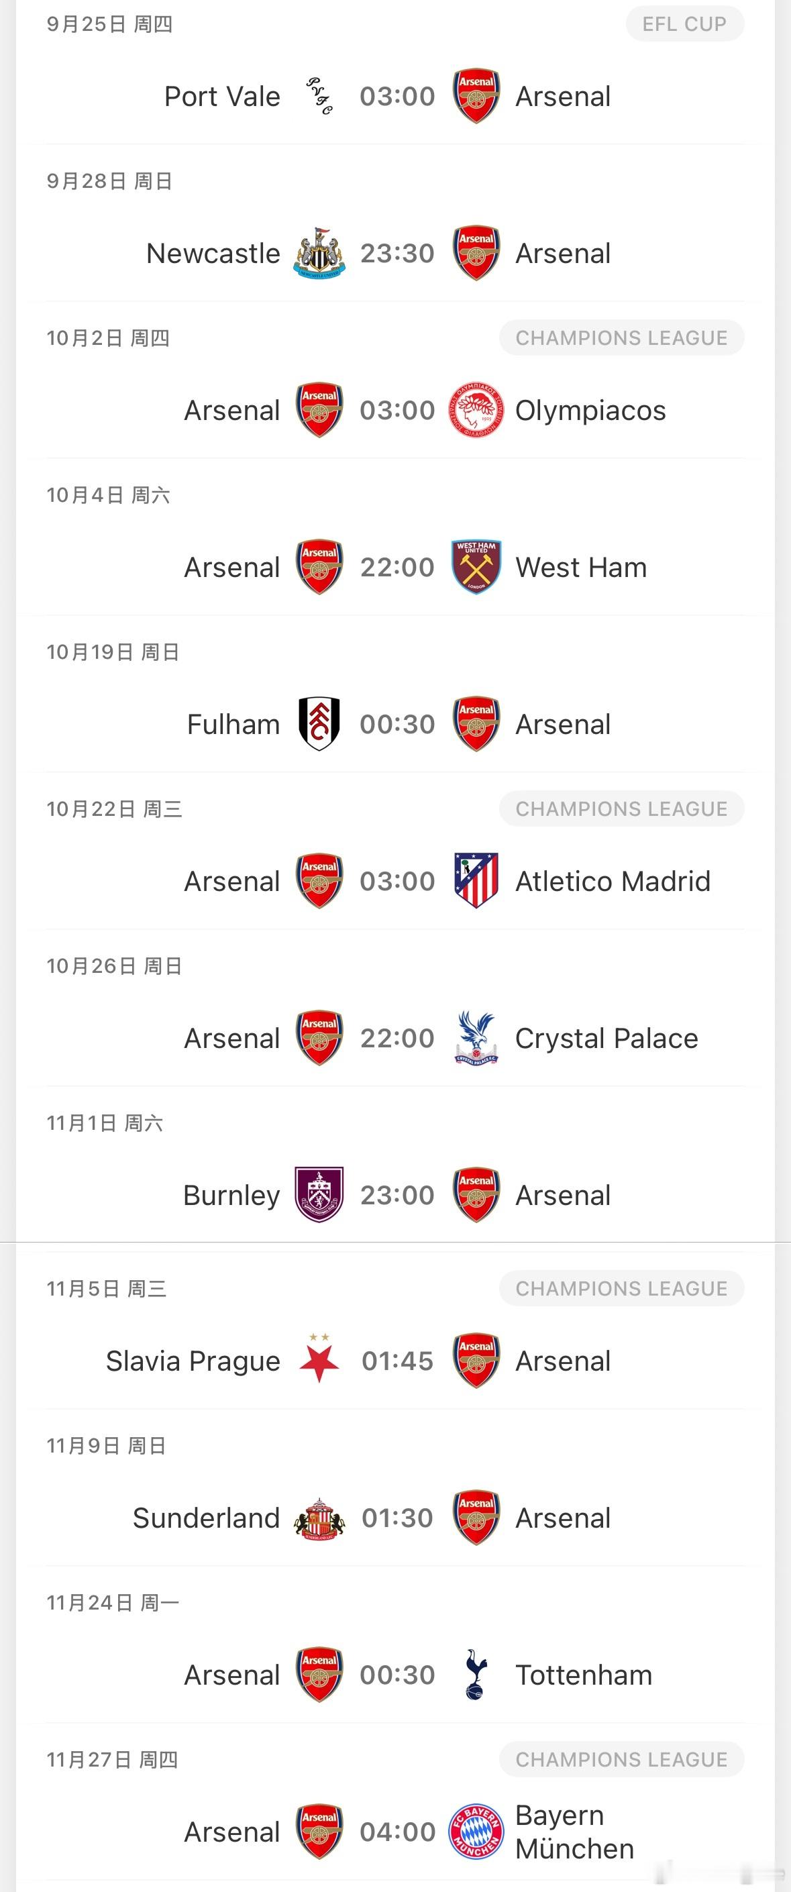The width and height of the screenshot is (791, 1892).
Task: Click the Atletico Madrid crest
Action: coord(476,881)
